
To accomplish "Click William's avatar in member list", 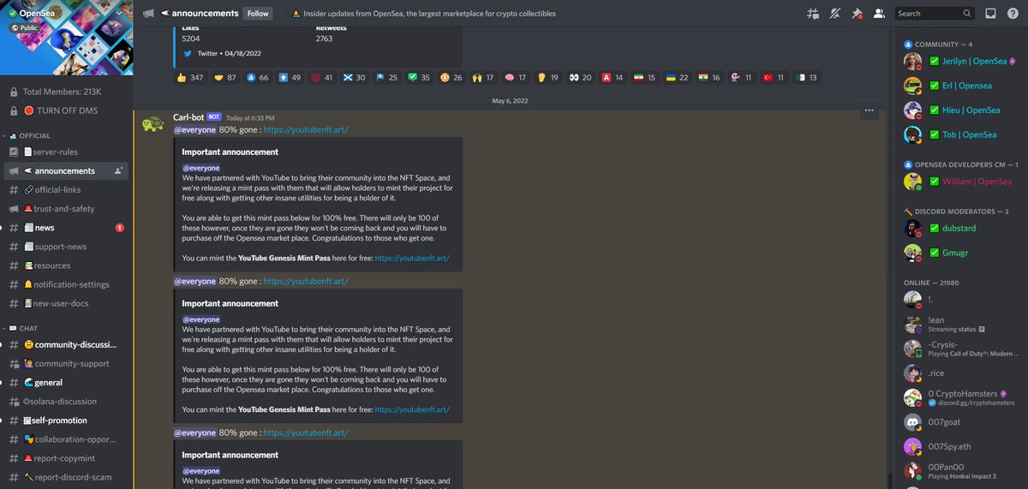I will 913,182.
